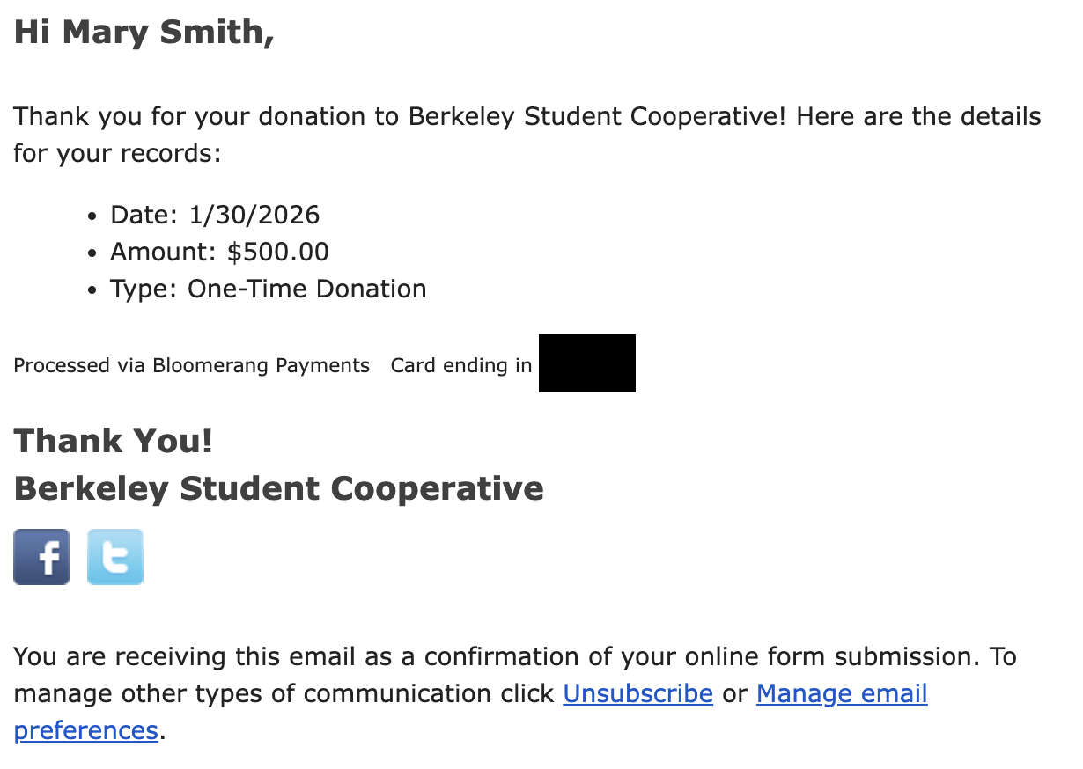
Task: Click the "for your records:" text line
Action: click(x=116, y=154)
